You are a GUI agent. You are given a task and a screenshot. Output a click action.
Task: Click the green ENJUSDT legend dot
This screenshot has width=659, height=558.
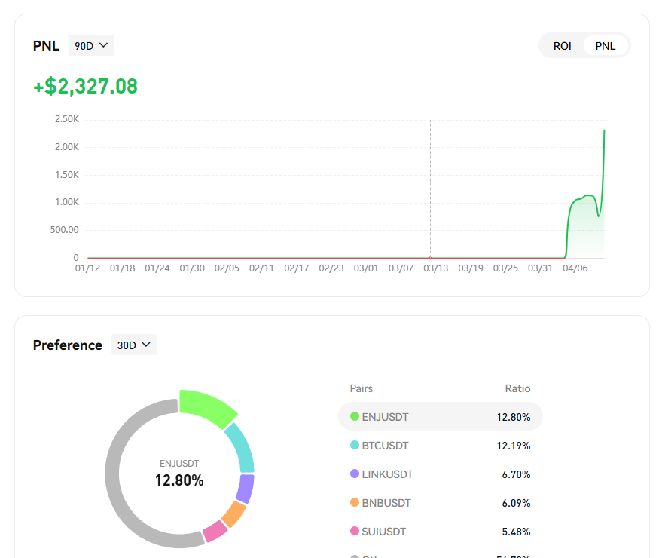(355, 416)
